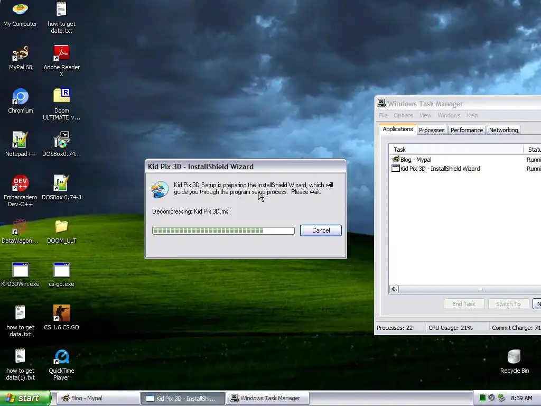Screen dimensions: 541x406
Task: Click the Windows Task Manager taskbar button
Action: pyautogui.click(x=267, y=398)
